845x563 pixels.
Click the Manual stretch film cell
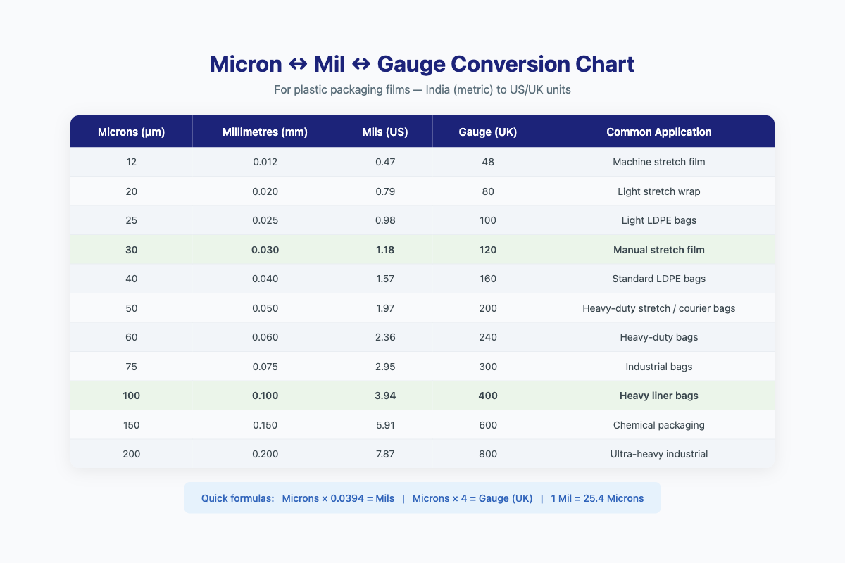click(659, 250)
